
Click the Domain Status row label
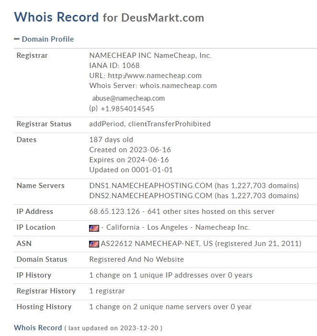[42, 259]
